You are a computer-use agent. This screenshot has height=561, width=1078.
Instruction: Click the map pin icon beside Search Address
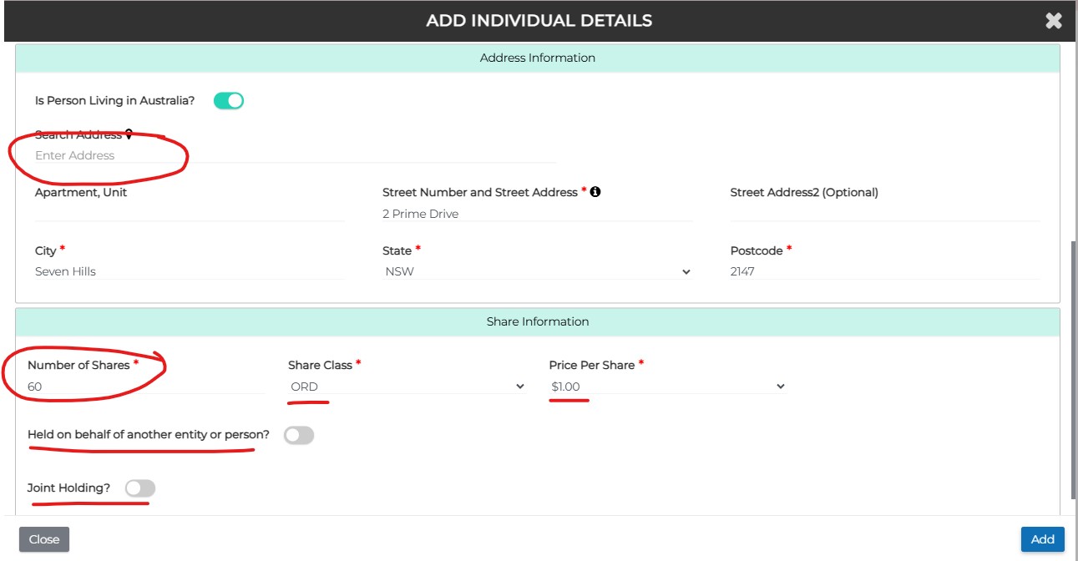click(x=129, y=134)
